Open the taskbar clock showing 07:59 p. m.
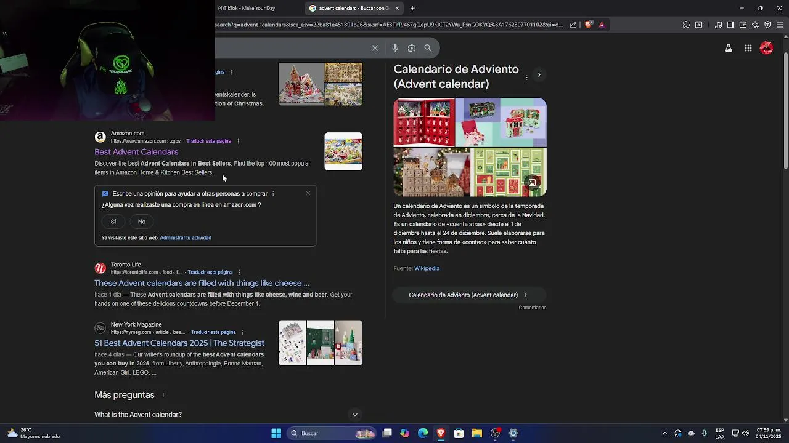Screen dimensions: 789x443 click(x=768, y=433)
